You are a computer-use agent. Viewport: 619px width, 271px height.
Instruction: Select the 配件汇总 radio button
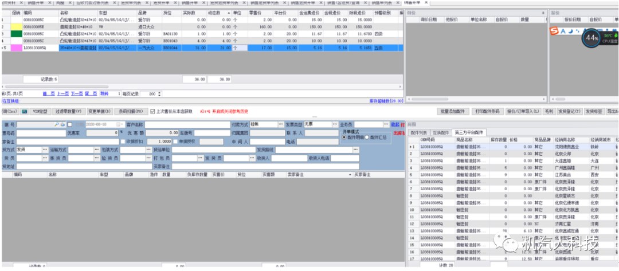[x=367, y=138]
